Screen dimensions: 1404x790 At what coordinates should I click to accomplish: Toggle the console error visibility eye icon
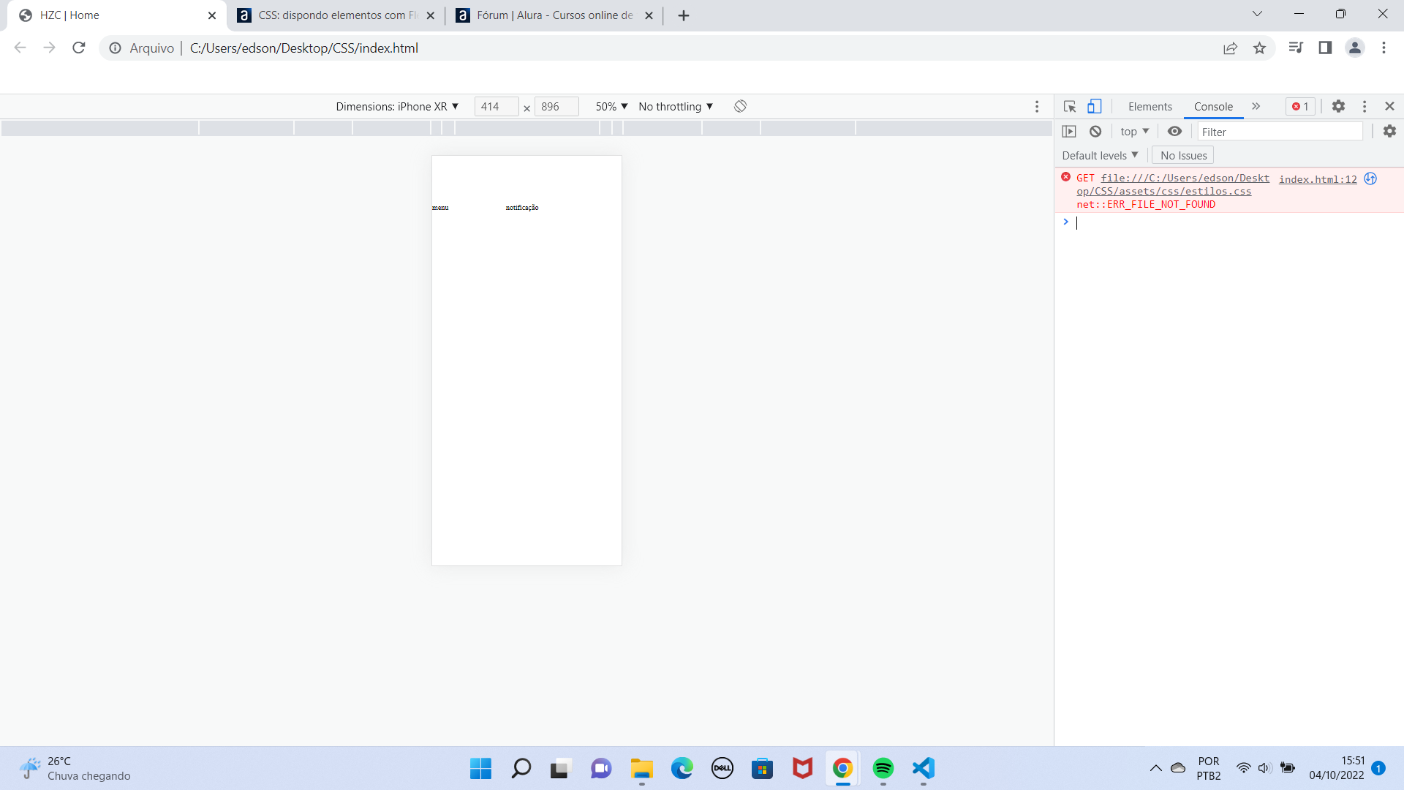(x=1175, y=131)
